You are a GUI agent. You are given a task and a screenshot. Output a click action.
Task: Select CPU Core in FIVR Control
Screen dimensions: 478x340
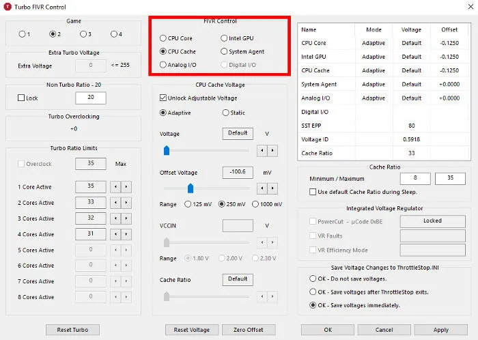pyautogui.click(x=163, y=38)
